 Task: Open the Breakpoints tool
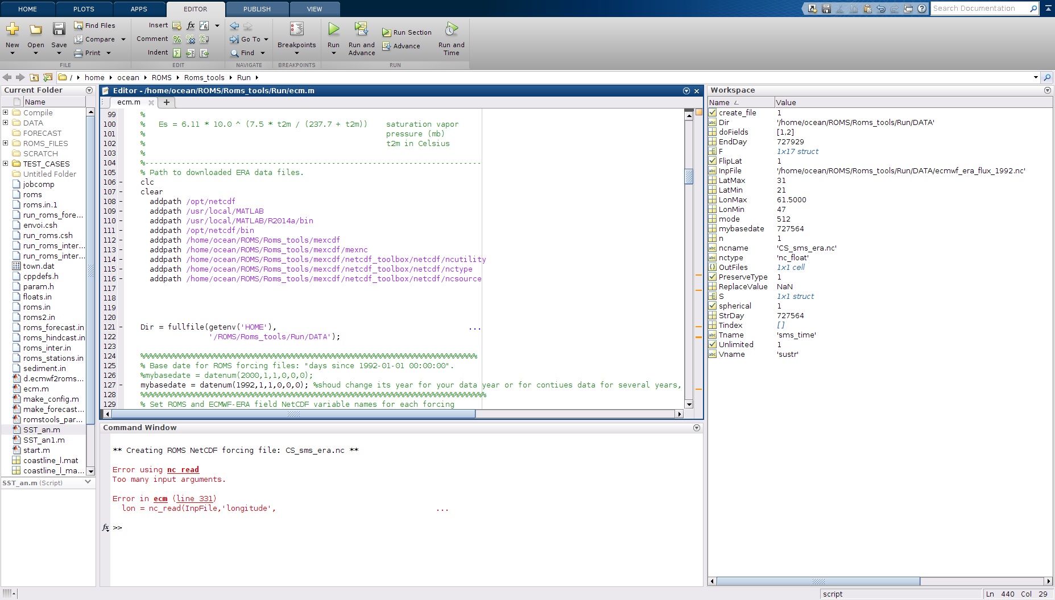click(x=296, y=30)
